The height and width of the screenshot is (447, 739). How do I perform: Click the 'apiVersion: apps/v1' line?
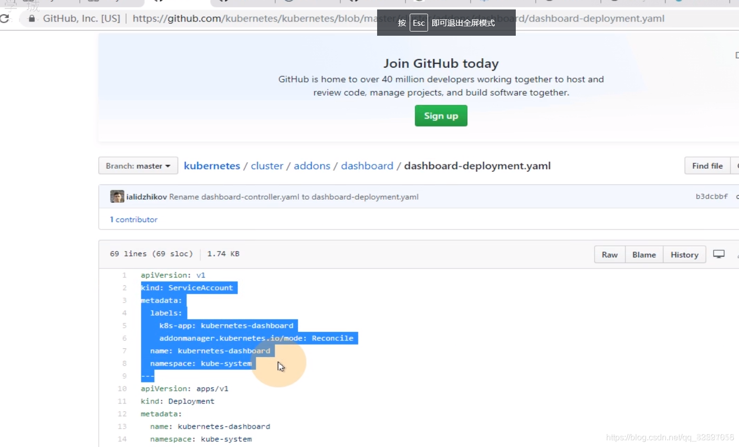click(184, 389)
